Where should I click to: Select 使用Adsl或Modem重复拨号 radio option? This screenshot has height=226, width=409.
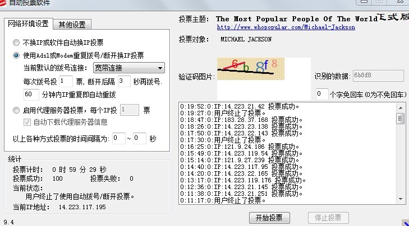(x=16, y=55)
